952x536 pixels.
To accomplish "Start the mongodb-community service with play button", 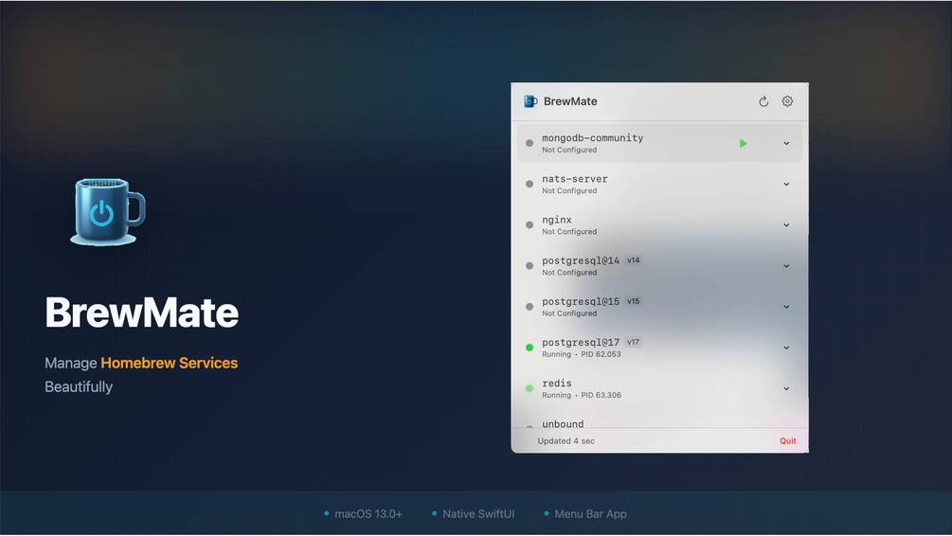I will (744, 144).
